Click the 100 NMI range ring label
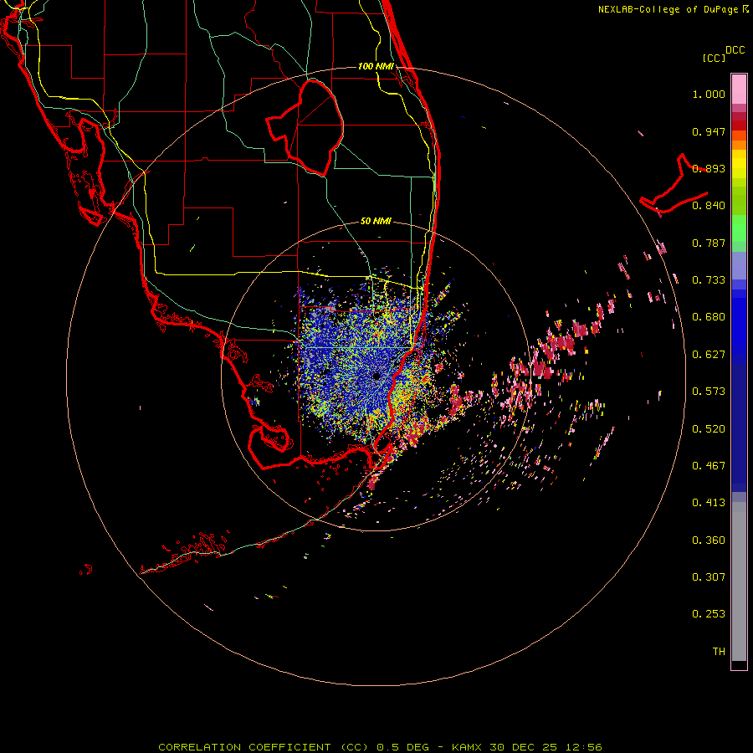 [x=376, y=66]
